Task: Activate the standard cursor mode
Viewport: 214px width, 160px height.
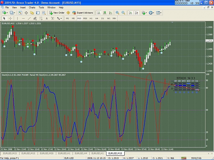Action: pyautogui.click(x=4, y=18)
